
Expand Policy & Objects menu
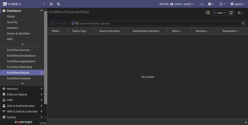click(22, 95)
